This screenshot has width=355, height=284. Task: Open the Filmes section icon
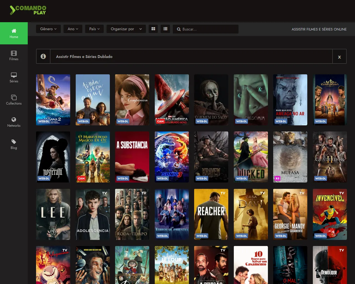[14, 53]
